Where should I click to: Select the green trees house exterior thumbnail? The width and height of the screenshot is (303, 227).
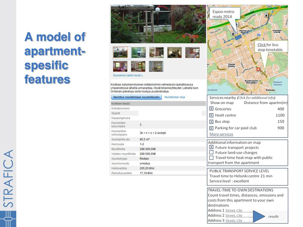138,53
